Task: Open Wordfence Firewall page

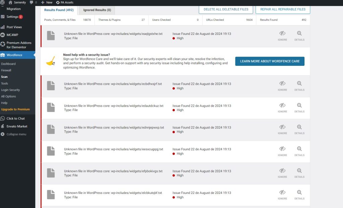Action: point(6,70)
